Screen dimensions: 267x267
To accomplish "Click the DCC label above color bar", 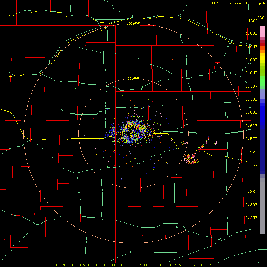I will (x=260, y=18).
